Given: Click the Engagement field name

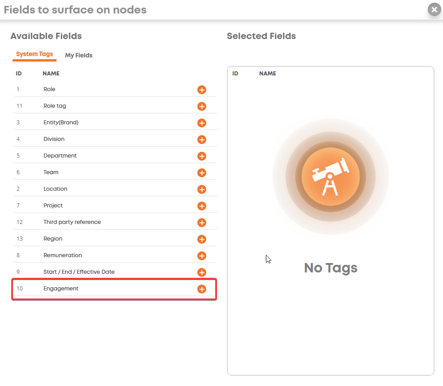Looking at the screenshot, I should tap(61, 289).
